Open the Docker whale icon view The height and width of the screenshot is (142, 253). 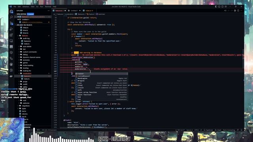tap(11, 76)
